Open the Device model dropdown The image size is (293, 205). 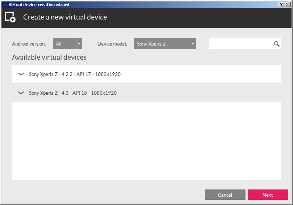[165, 44]
